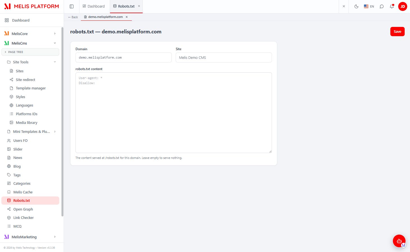Click the Blog globe icon

coord(9,166)
